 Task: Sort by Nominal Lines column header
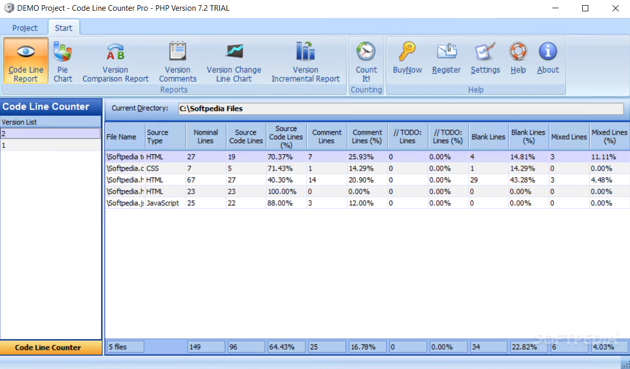point(206,137)
